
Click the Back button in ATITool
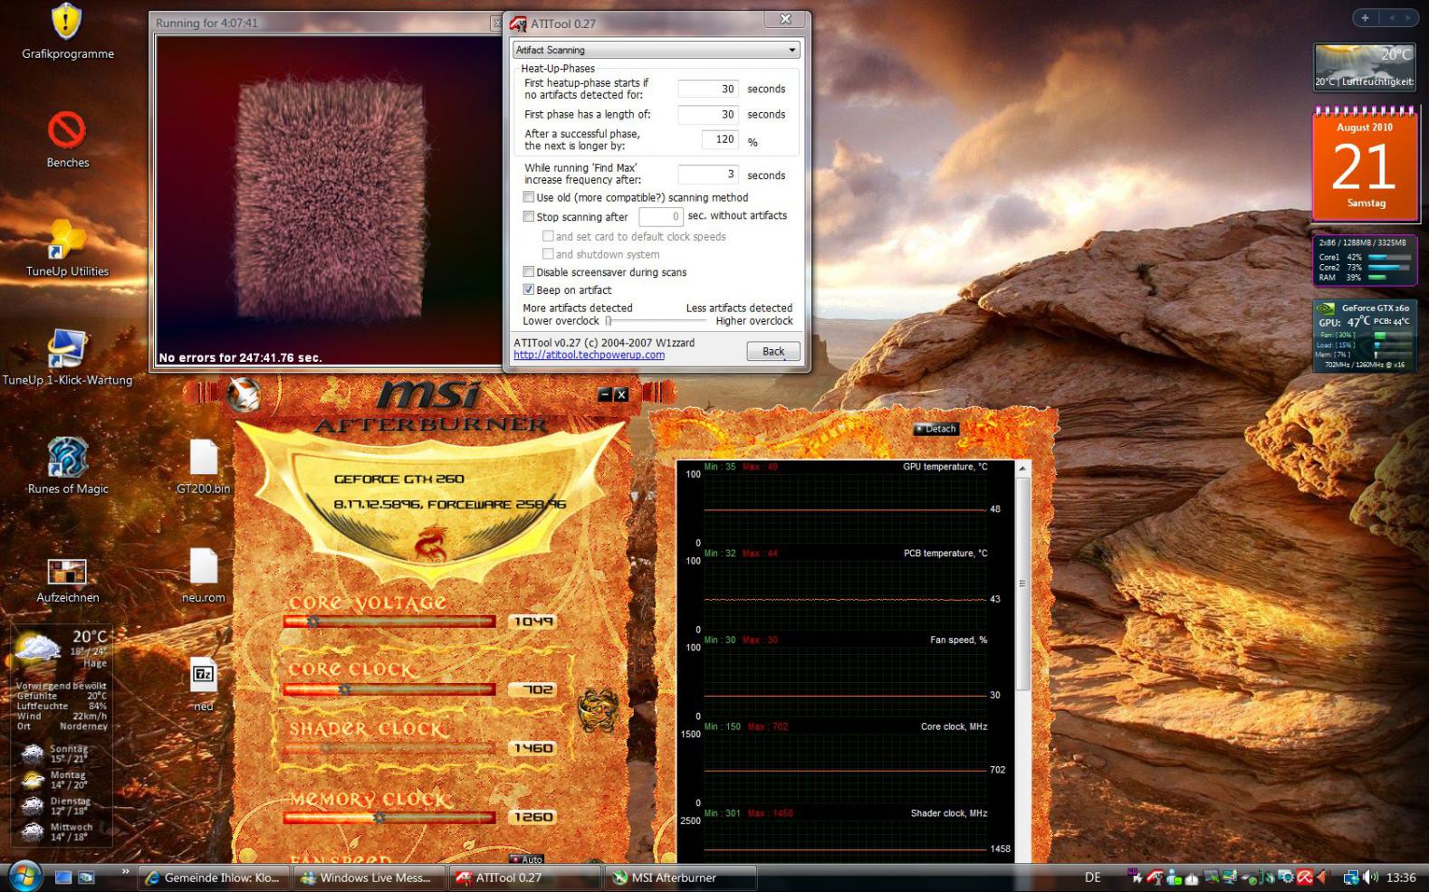pos(773,351)
